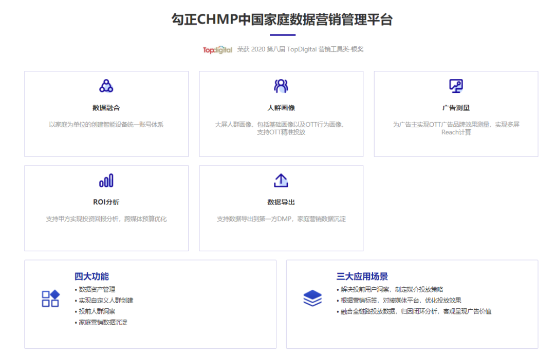
Task: Click the 支持甲方实现投资回报分析 description
Action: coord(106,219)
